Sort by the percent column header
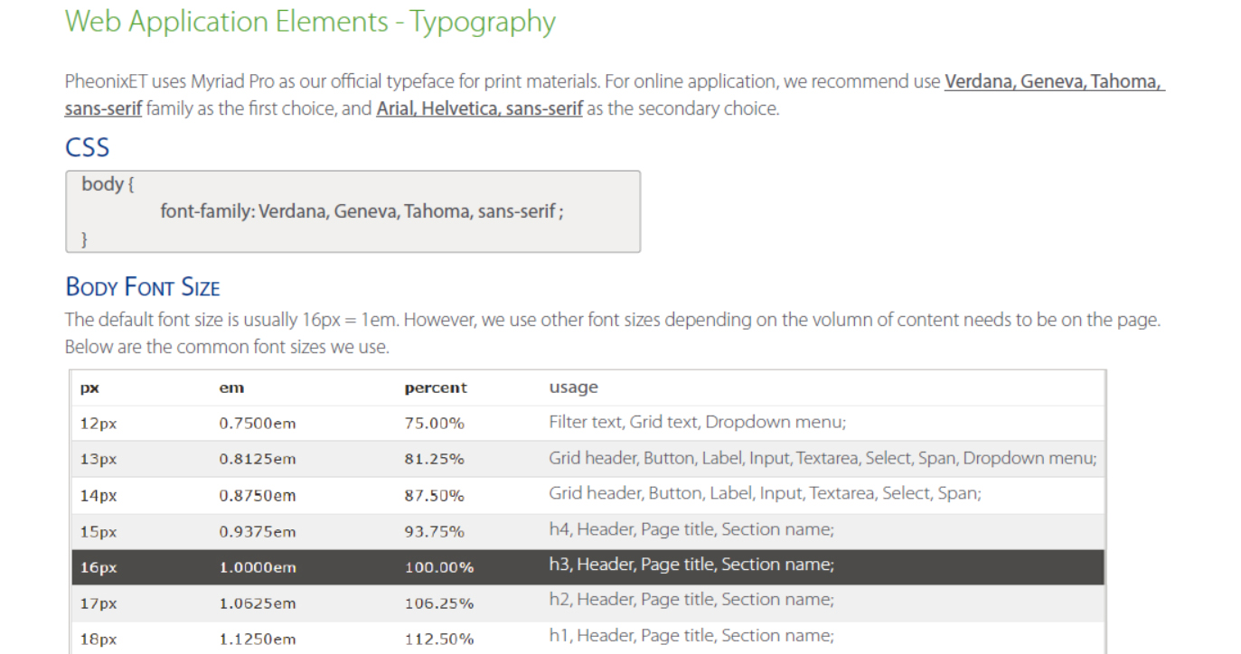This screenshot has width=1241, height=654. 436,387
